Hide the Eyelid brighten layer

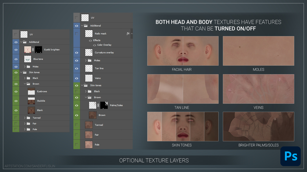pyautogui.click(x=16, y=50)
